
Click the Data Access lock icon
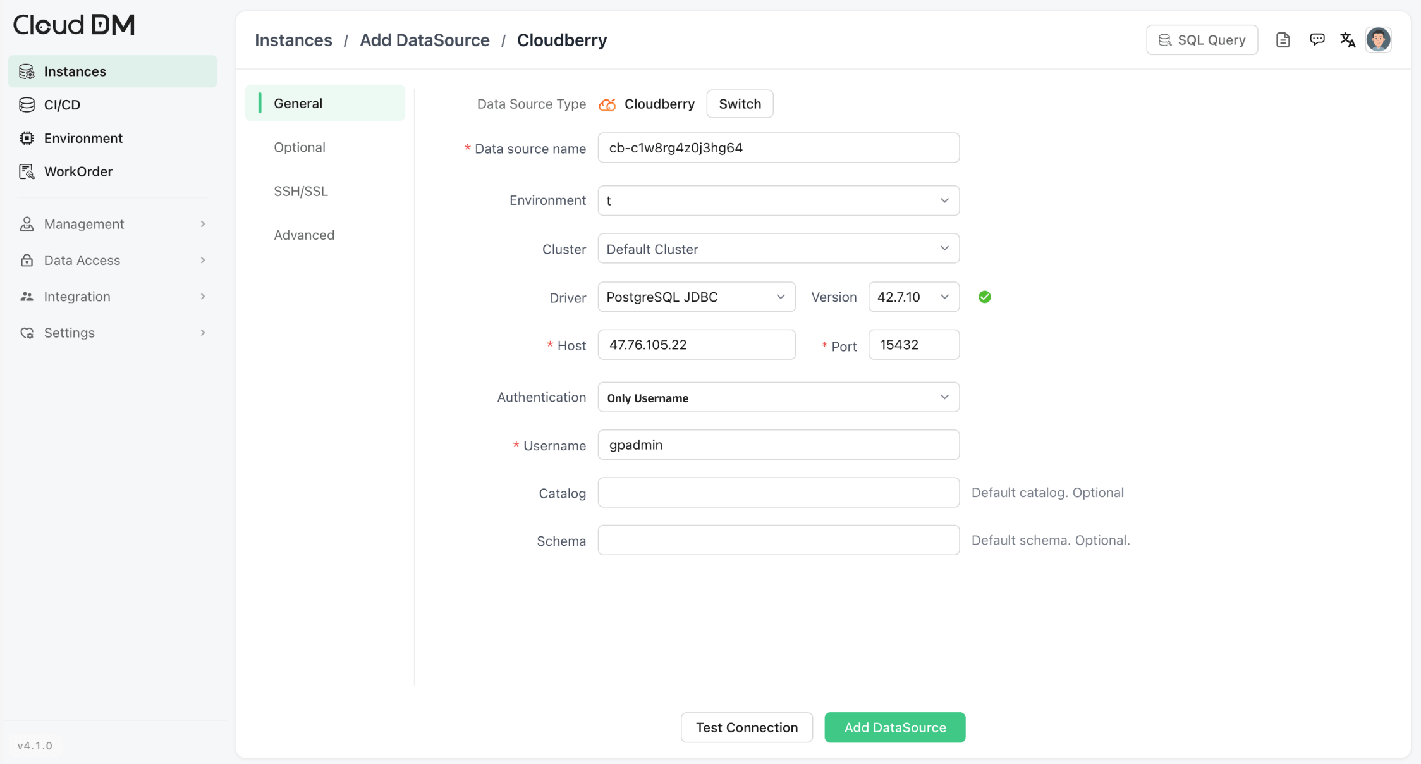coord(27,260)
